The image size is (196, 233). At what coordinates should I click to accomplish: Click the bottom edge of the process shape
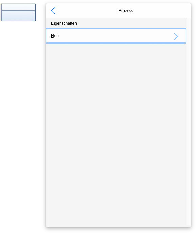(x=18, y=21)
